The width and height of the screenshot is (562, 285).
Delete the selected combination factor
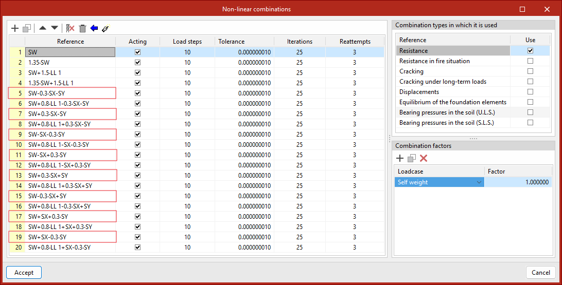coord(424,158)
